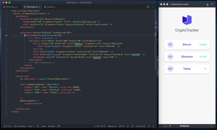Click the split editor icon
This screenshot has width=217, height=130.
[x=148, y=7]
